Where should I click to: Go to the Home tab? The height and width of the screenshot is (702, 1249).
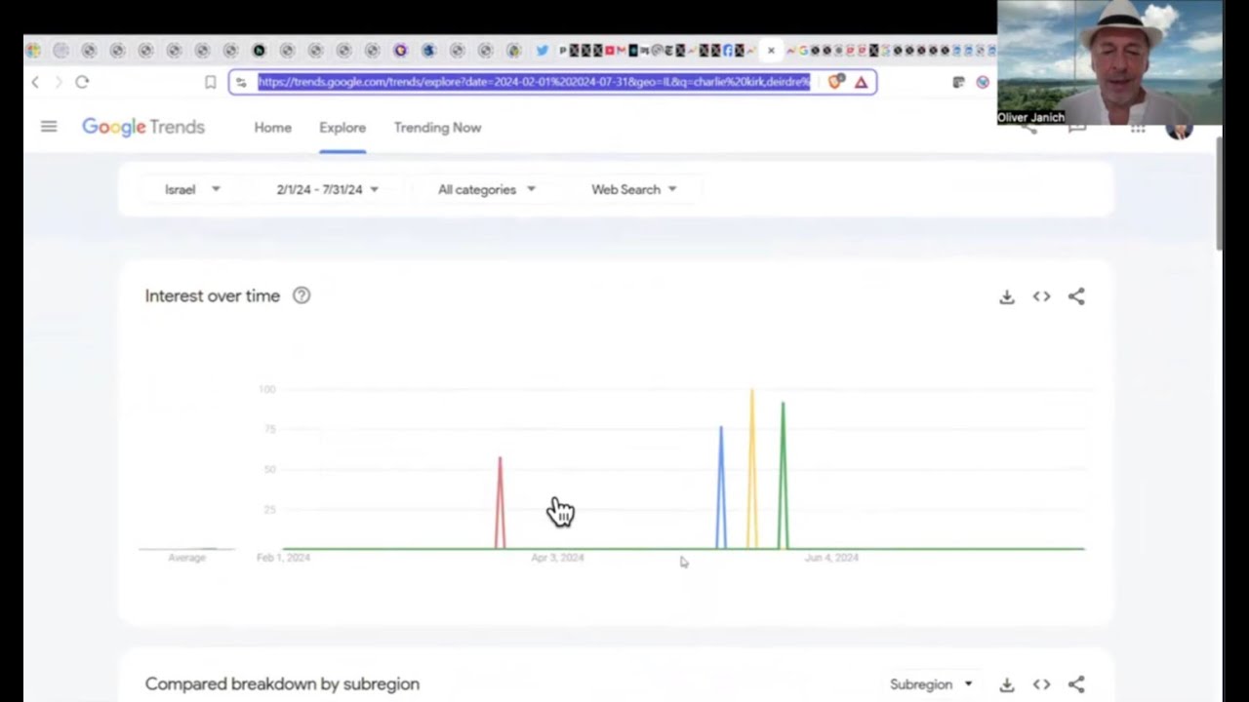(x=272, y=128)
